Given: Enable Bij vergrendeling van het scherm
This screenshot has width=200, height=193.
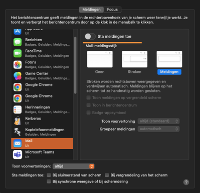Looking at the screenshot, I should tap(107, 175).
